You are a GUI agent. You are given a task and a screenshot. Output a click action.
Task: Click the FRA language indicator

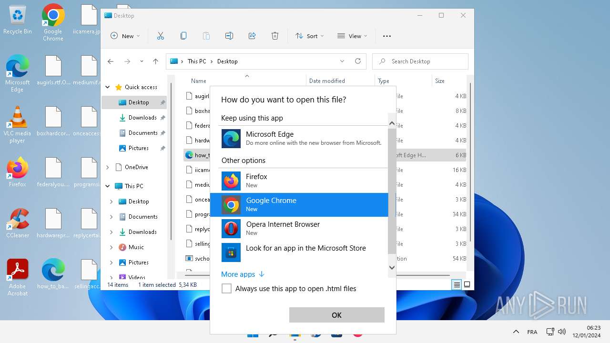pos(532,332)
